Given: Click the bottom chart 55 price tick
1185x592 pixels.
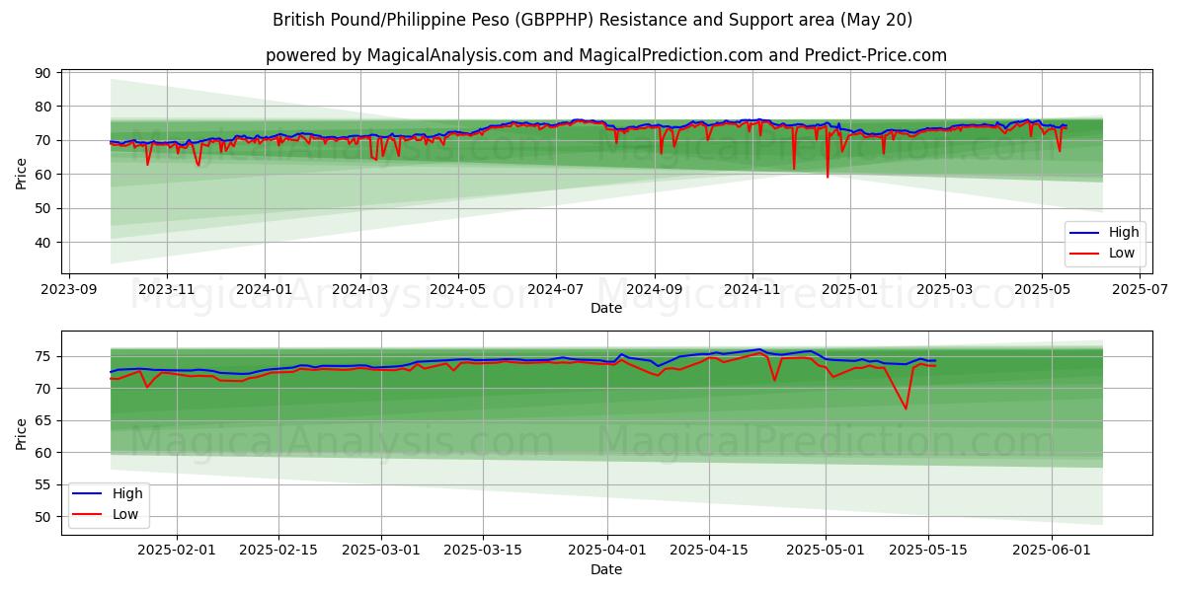Looking at the screenshot, I should point(45,485).
